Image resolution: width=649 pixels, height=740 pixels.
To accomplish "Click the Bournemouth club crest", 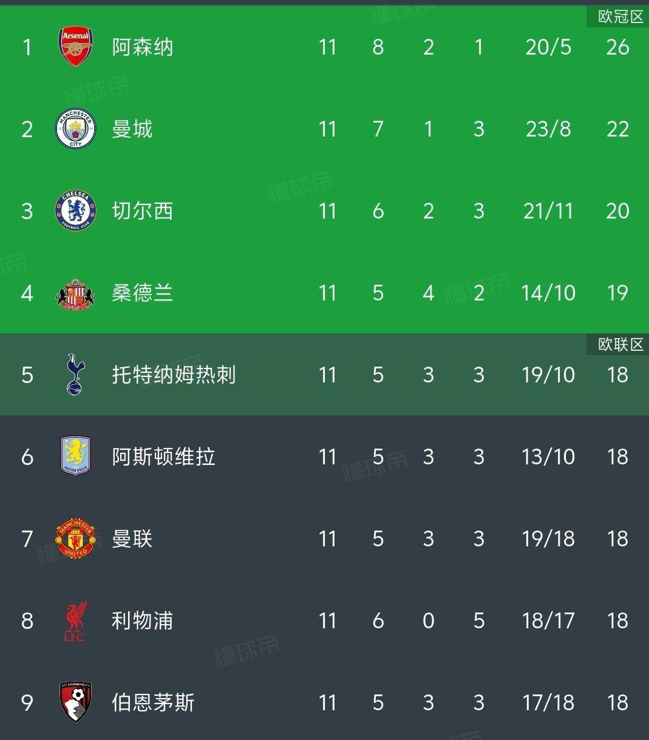I will [75, 702].
